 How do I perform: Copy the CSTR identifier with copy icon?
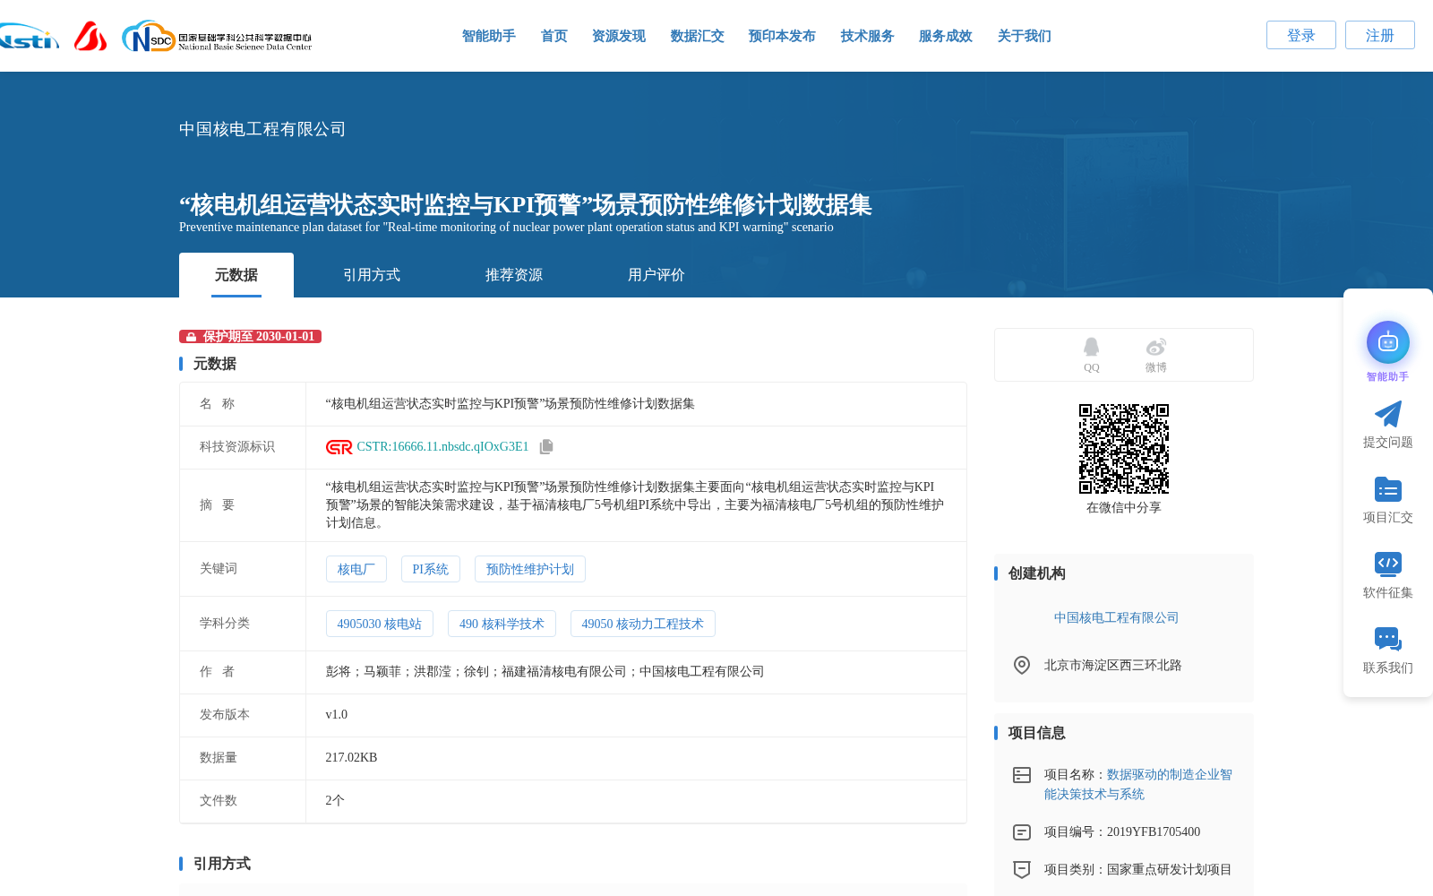pyautogui.click(x=546, y=446)
